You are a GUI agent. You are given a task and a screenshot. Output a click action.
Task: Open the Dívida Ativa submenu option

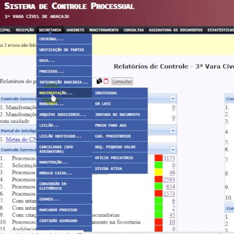[x=108, y=169]
